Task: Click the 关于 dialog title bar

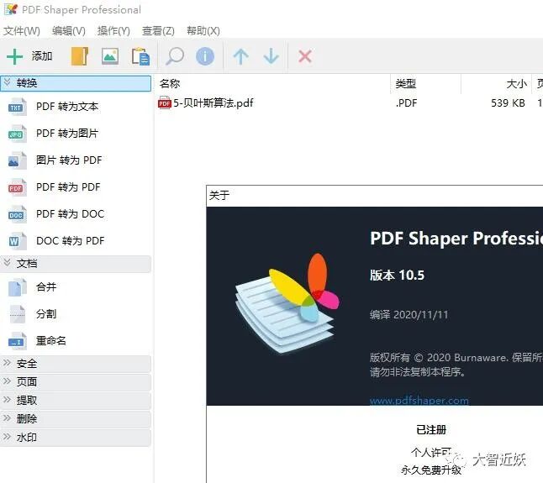Action: pos(374,196)
